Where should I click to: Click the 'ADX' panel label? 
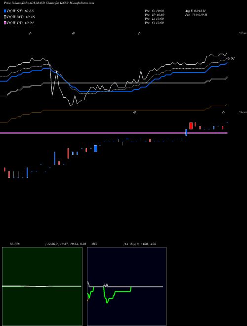94,244
